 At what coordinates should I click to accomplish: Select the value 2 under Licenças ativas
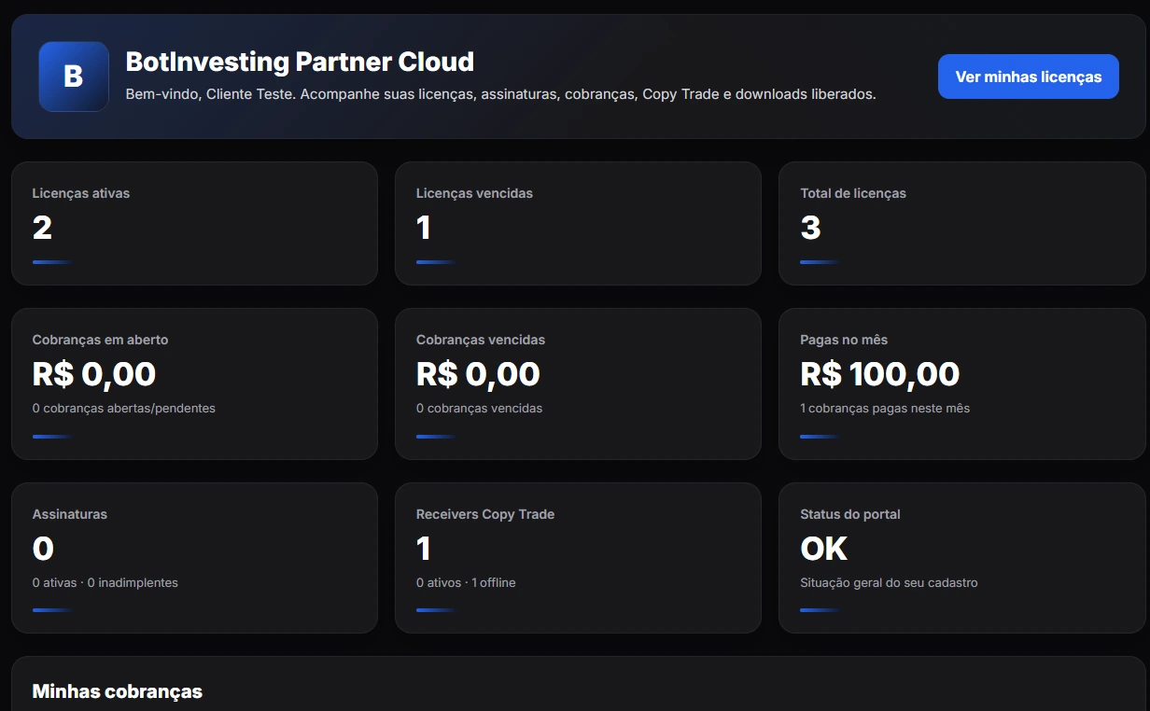42,228
